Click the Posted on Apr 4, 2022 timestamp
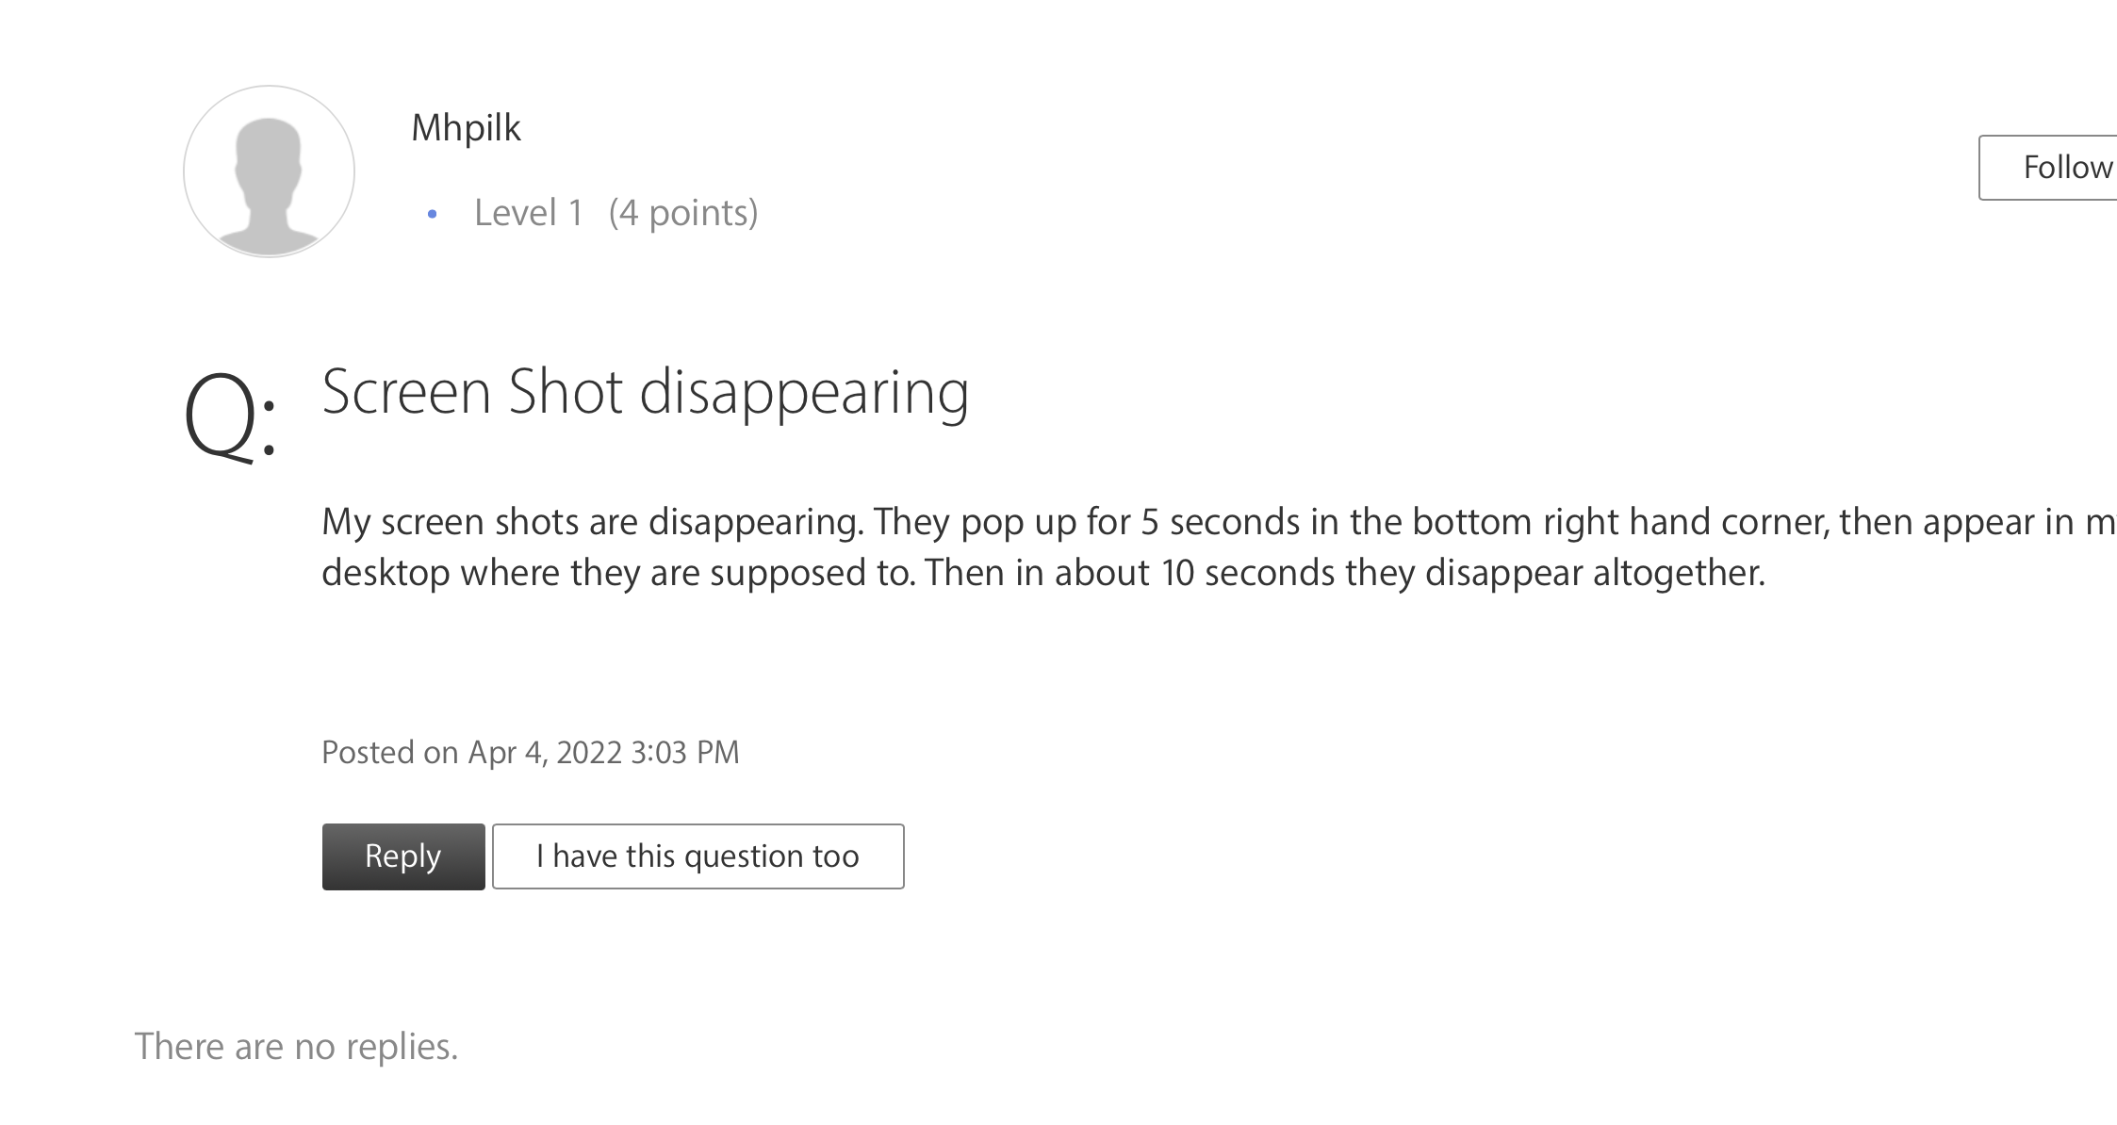 (531, 752)
